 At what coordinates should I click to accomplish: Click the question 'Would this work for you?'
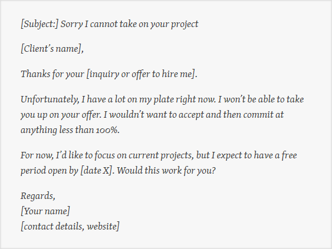point(166,171)
